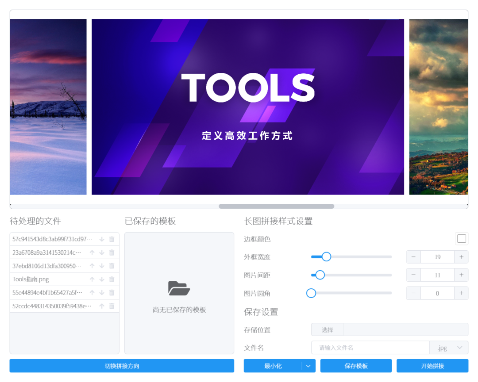The height and width of the screenshot is (382, 478).
Task: Click the 图片间距 value field showing 11
Action: pos(437,275)
